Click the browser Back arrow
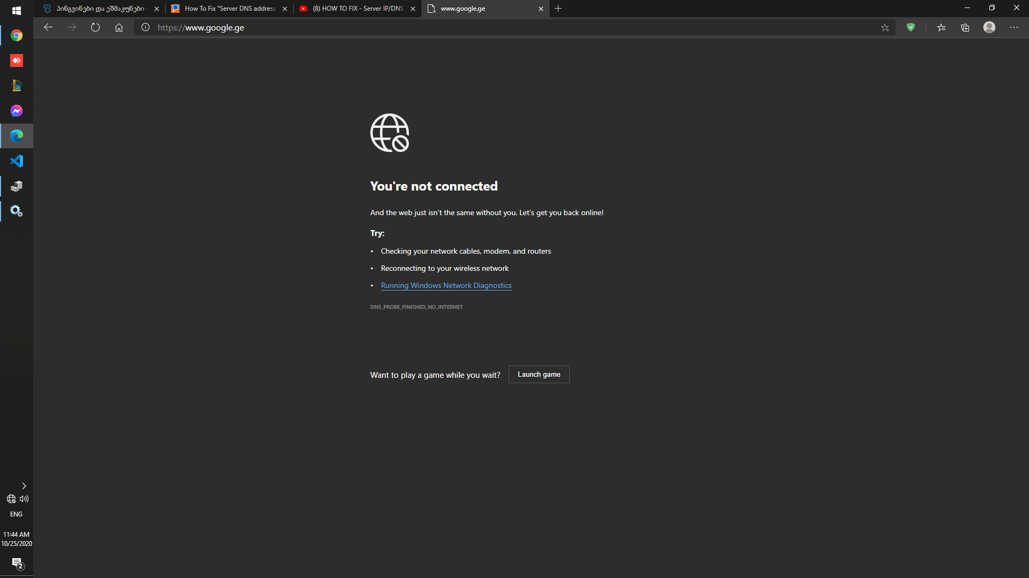The image size is (1029, 578). pos(48,27)
